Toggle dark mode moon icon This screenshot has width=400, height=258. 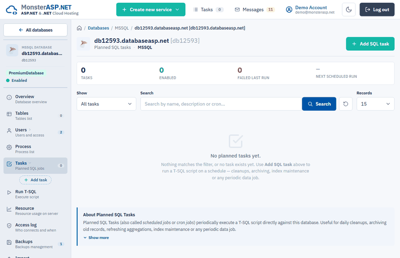pos(349,10)
